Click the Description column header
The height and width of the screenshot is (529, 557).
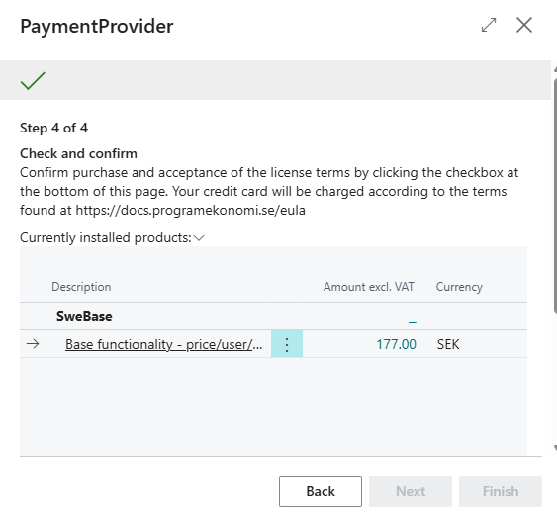81,287
